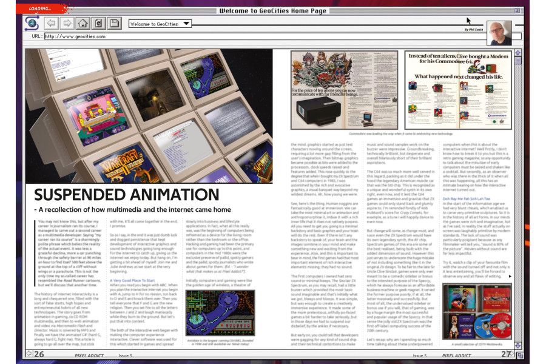Viewport: 546px width, 364px height.
Task: Focus the URL field showing geocities.com
Action: click(x=283, y=36)
